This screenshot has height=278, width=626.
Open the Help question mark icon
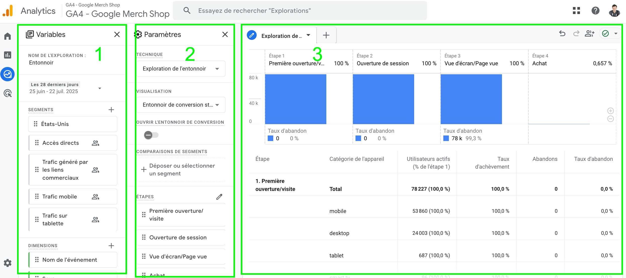coord(595,11)
